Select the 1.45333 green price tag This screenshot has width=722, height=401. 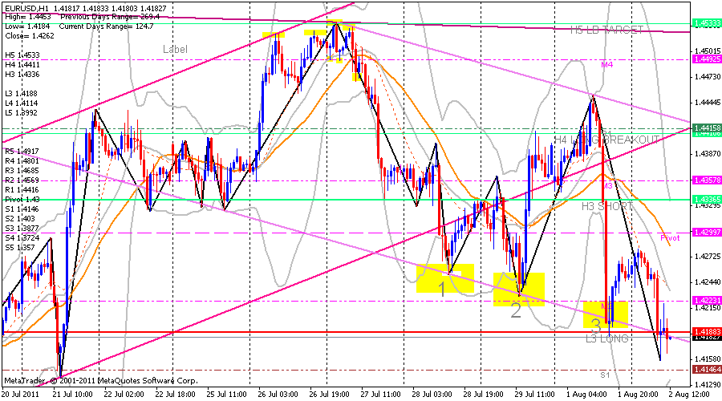coord(704,24)
